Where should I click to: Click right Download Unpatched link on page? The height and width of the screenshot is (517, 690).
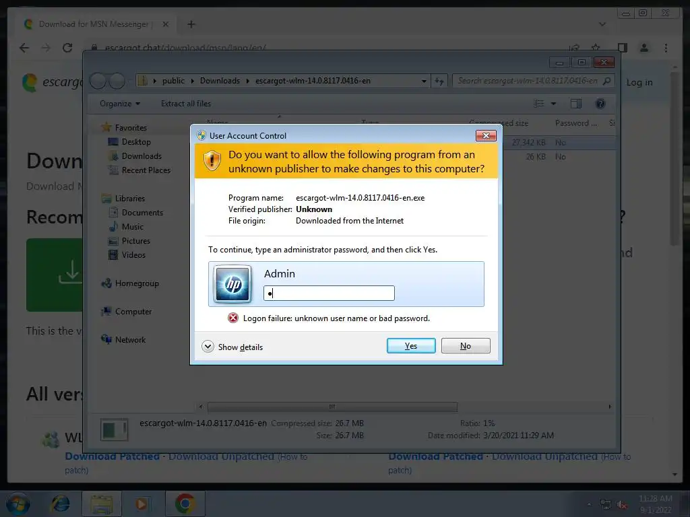(x=544, y=456)
